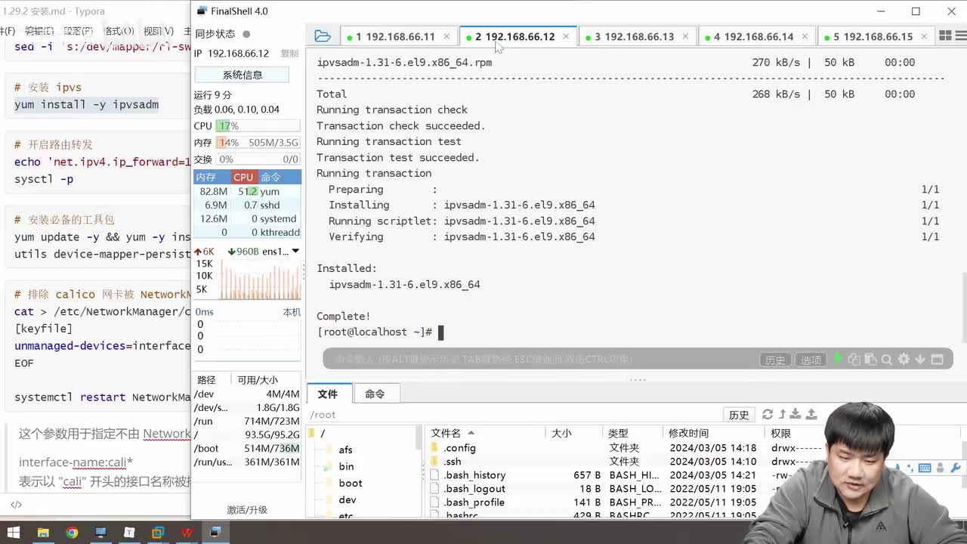Close the 192.168.66.11 session tab
This screenshot has width=967, height=544.
coord(446,36)
